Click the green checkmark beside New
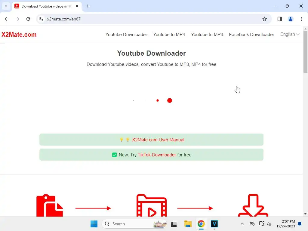 click(114, 155)
